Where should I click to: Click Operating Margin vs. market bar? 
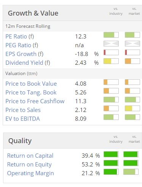pyautogui.click(x=131, y=172)
